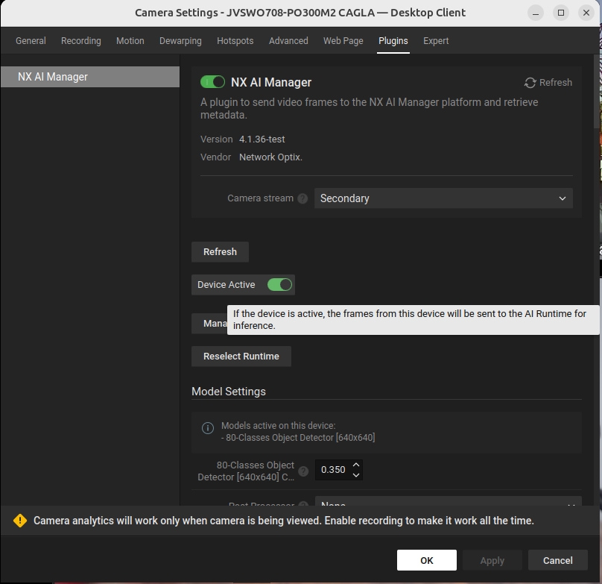Switch to the Recording tab

(x=80, y=41)
